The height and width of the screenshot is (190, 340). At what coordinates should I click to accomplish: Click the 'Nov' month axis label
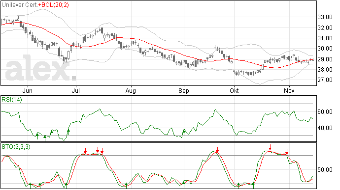(x=289, y=90)
